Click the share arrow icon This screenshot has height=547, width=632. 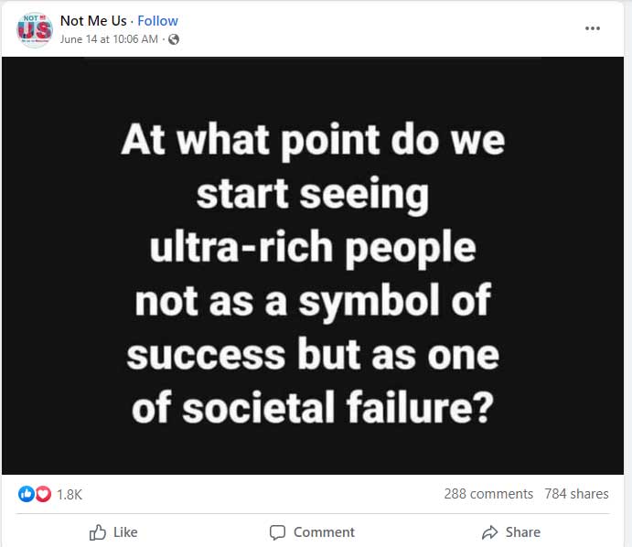pos(489,532)
